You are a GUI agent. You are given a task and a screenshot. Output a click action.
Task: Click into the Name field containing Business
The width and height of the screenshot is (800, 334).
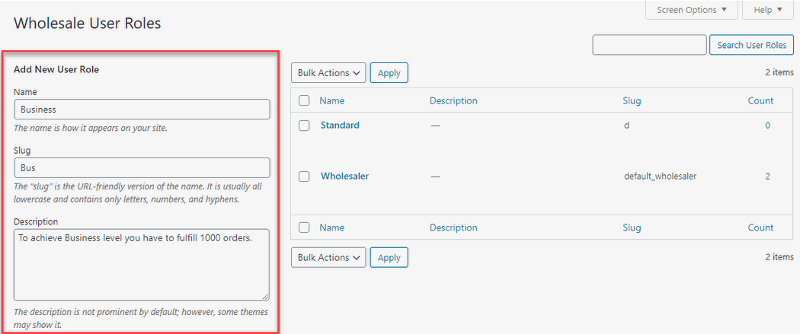pos(142,109)
